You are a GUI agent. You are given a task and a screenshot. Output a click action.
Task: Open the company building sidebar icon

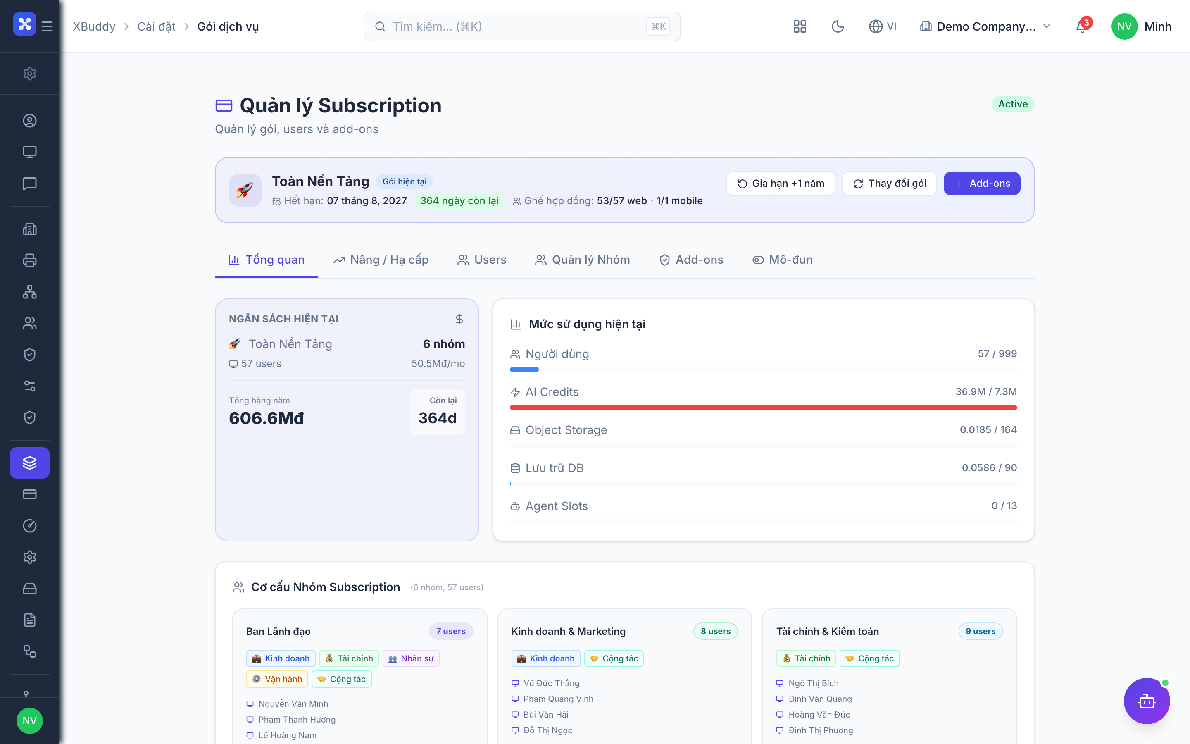29,229
